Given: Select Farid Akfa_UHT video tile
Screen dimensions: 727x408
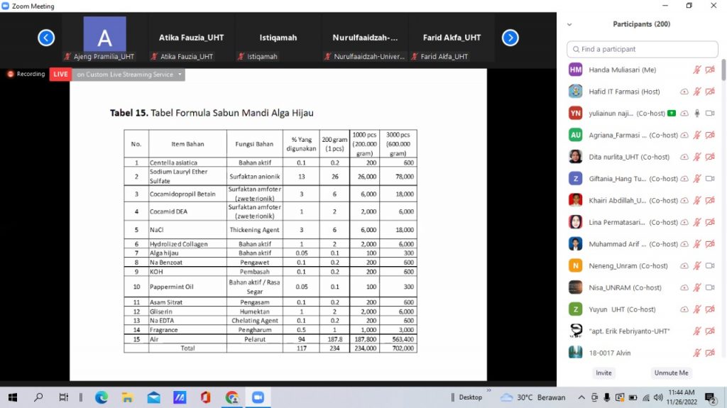Looking at the screenshot, I should (x=452, y=38).
